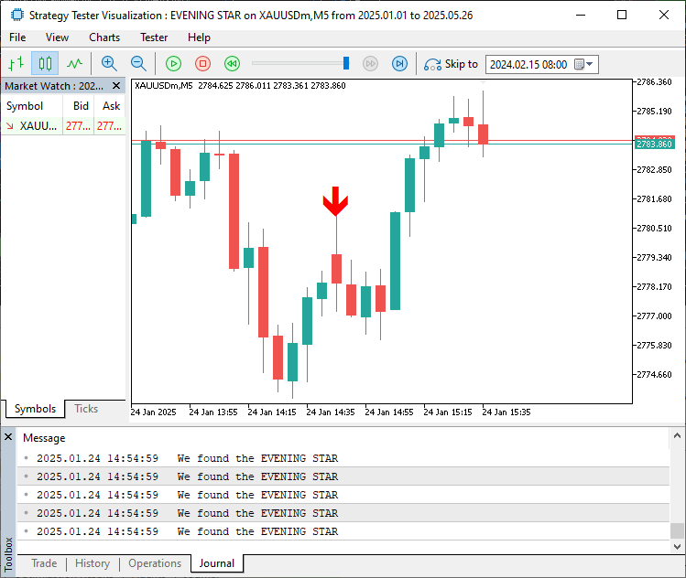Toggle the candlestick chart mode

(45, 64)
